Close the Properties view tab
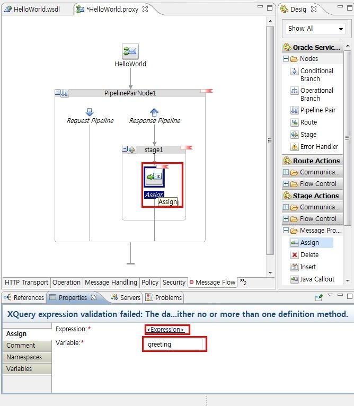 (94, 297)
